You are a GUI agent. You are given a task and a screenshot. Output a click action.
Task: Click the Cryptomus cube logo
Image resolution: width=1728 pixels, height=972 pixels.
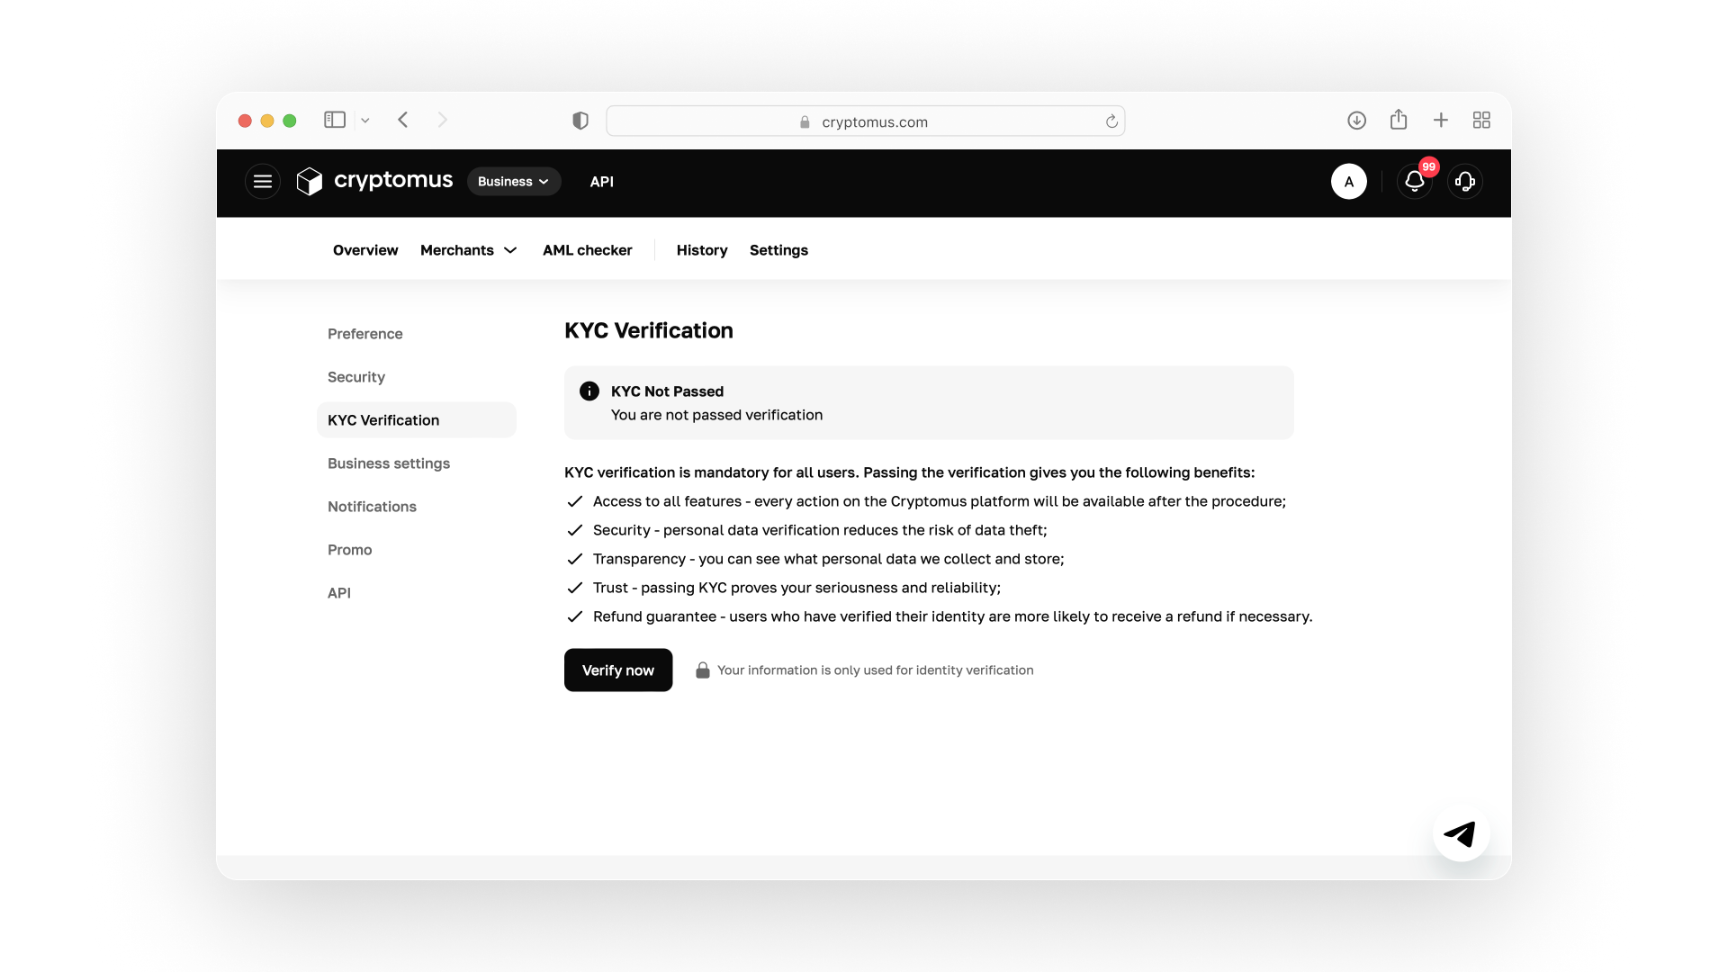[310, 182]
